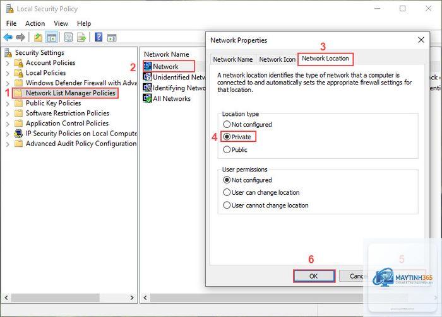442x317 pixels.
Task: Expand the Public Key Policies node
Action: [8, 103]
